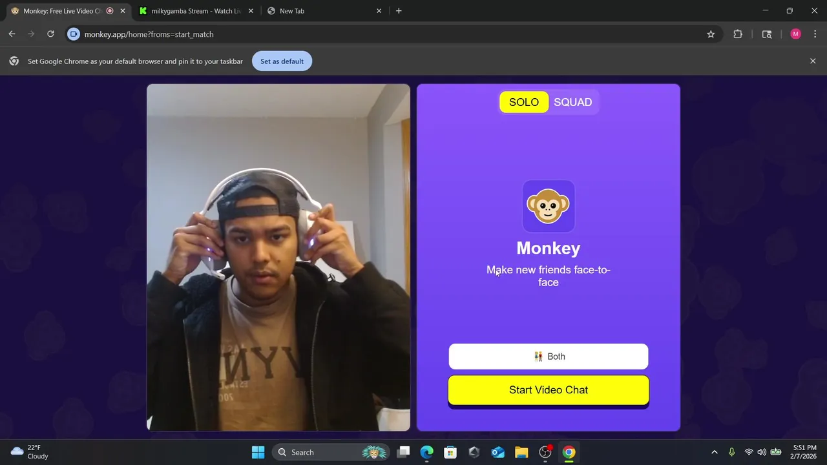Viewport: 827px width, 465px height.
Task: Open the clock showing 5:51 PM
Action: tap(804, 452)
